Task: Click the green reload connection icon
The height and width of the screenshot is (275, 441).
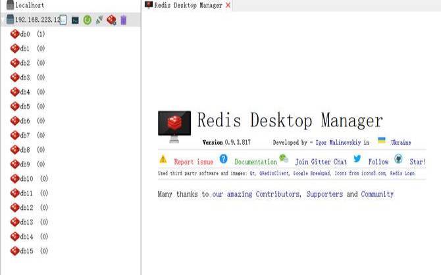Action: click(x=87, y=20)
